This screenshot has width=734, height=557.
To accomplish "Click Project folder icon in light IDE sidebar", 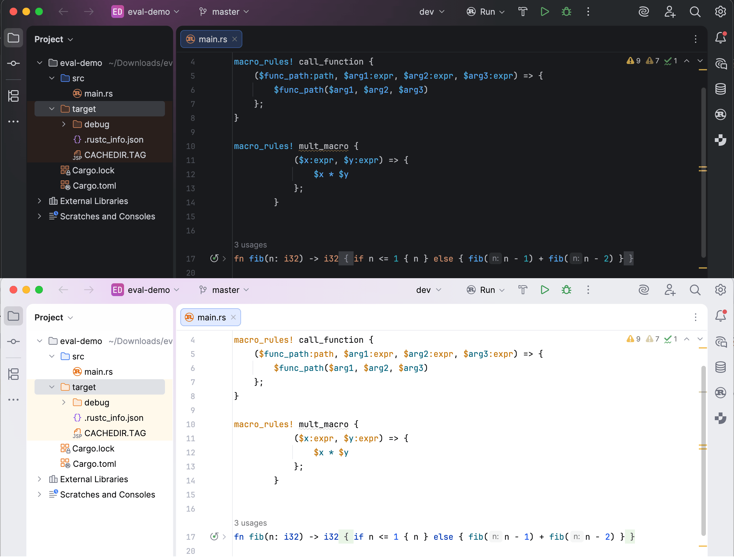I will pos(13,316).
